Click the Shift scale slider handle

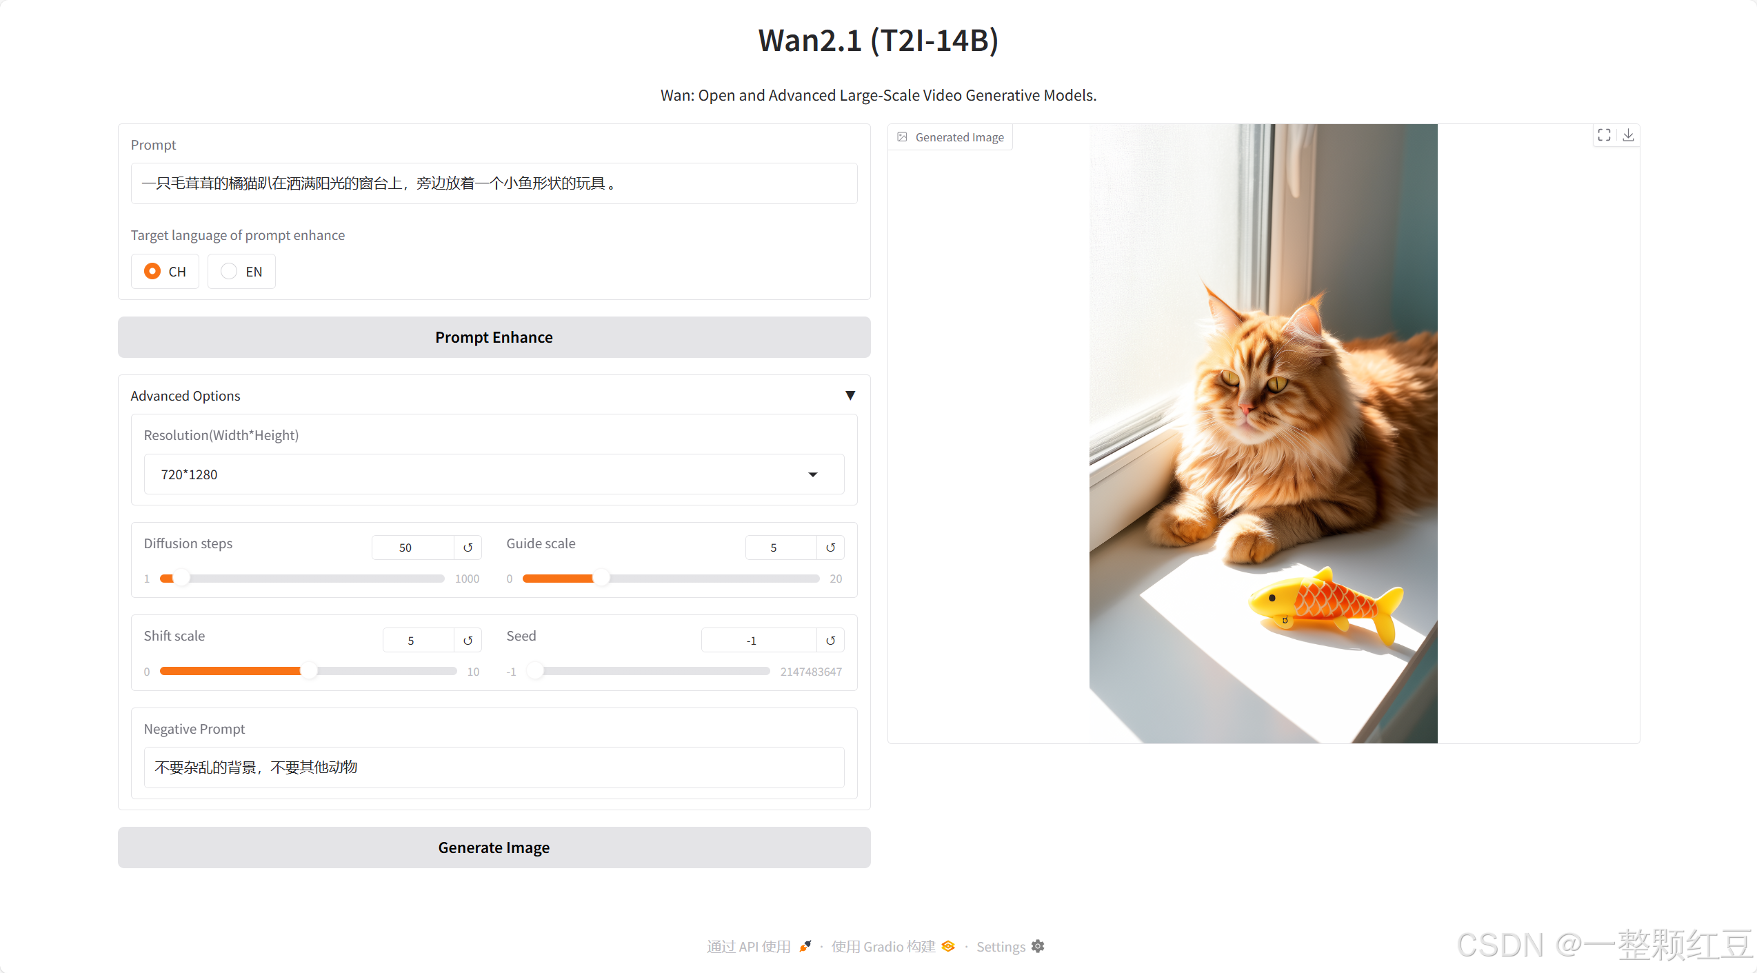click(x=309, y=671)
